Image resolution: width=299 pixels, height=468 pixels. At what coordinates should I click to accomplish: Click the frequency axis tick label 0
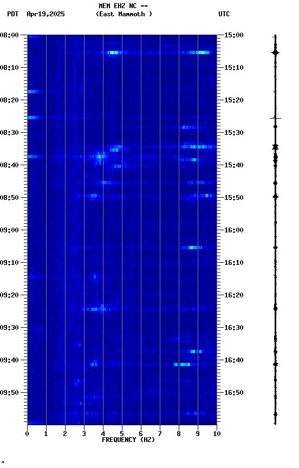(x=27, y=434)
